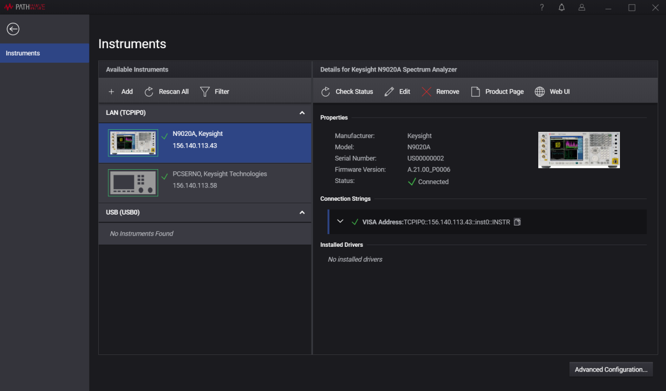Image resolution: width=666 pixels, height=391 pixels.
Task: Click the N9020A spectrum analyzer image in Properties
Action: point(579,150)
